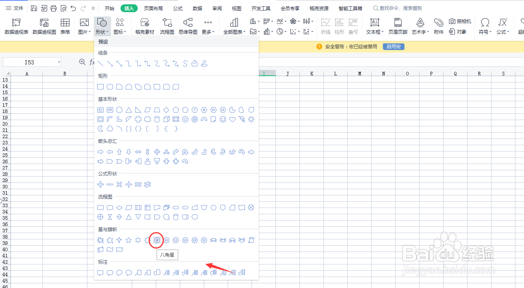The image size is (524, 288).
Task: Click the Print icon
Action: [54, 8]
